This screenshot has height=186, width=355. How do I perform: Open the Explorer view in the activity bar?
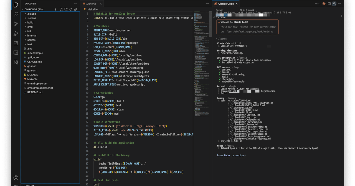(x=16, y=5)
